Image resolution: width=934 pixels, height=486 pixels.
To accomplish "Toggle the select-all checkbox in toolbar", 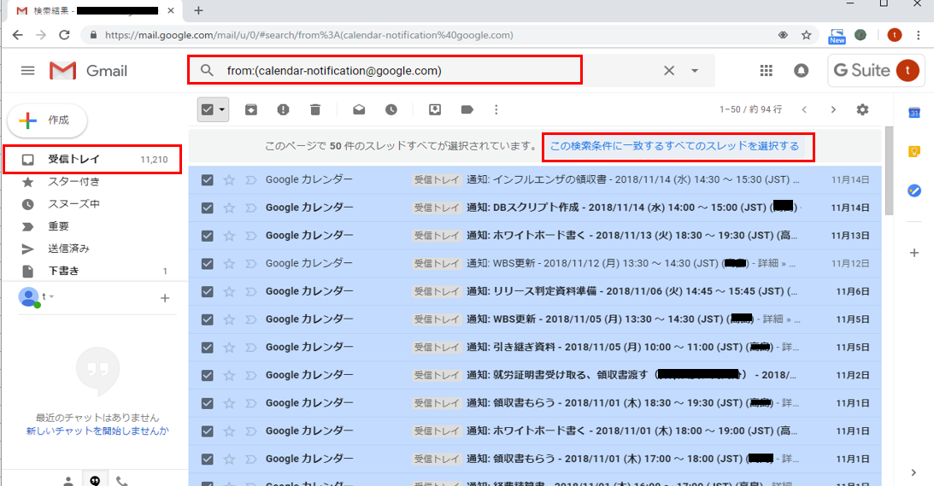I will click(208, 109).
